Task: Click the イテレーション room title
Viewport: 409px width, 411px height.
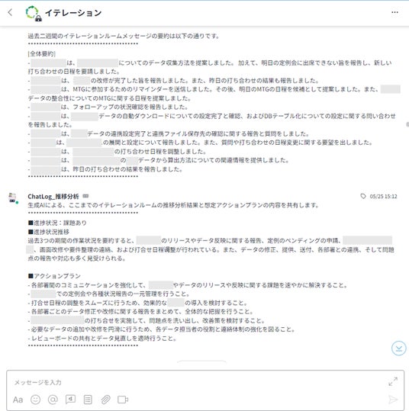Action: pyautogui.click(x=73, y=13)
